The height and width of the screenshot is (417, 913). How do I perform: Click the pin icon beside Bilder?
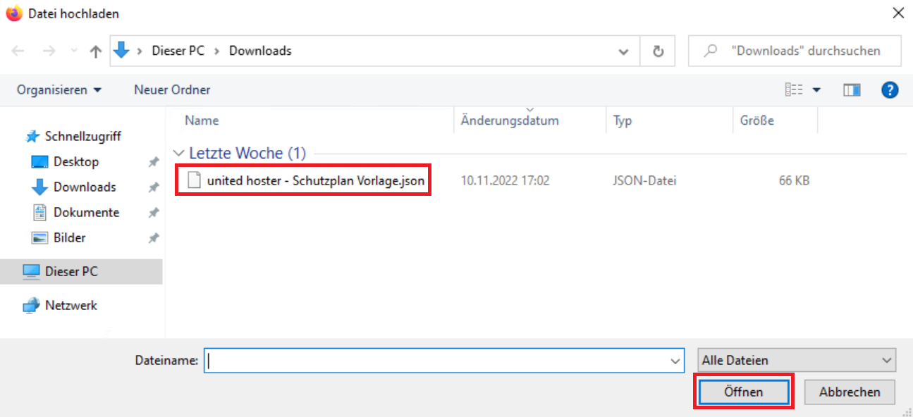pos(153,238)
